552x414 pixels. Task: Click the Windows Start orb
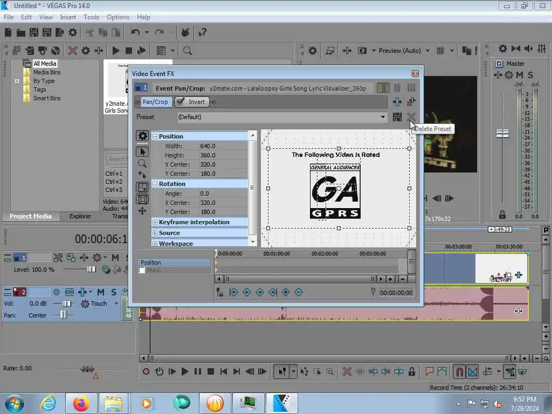(15, 403)
